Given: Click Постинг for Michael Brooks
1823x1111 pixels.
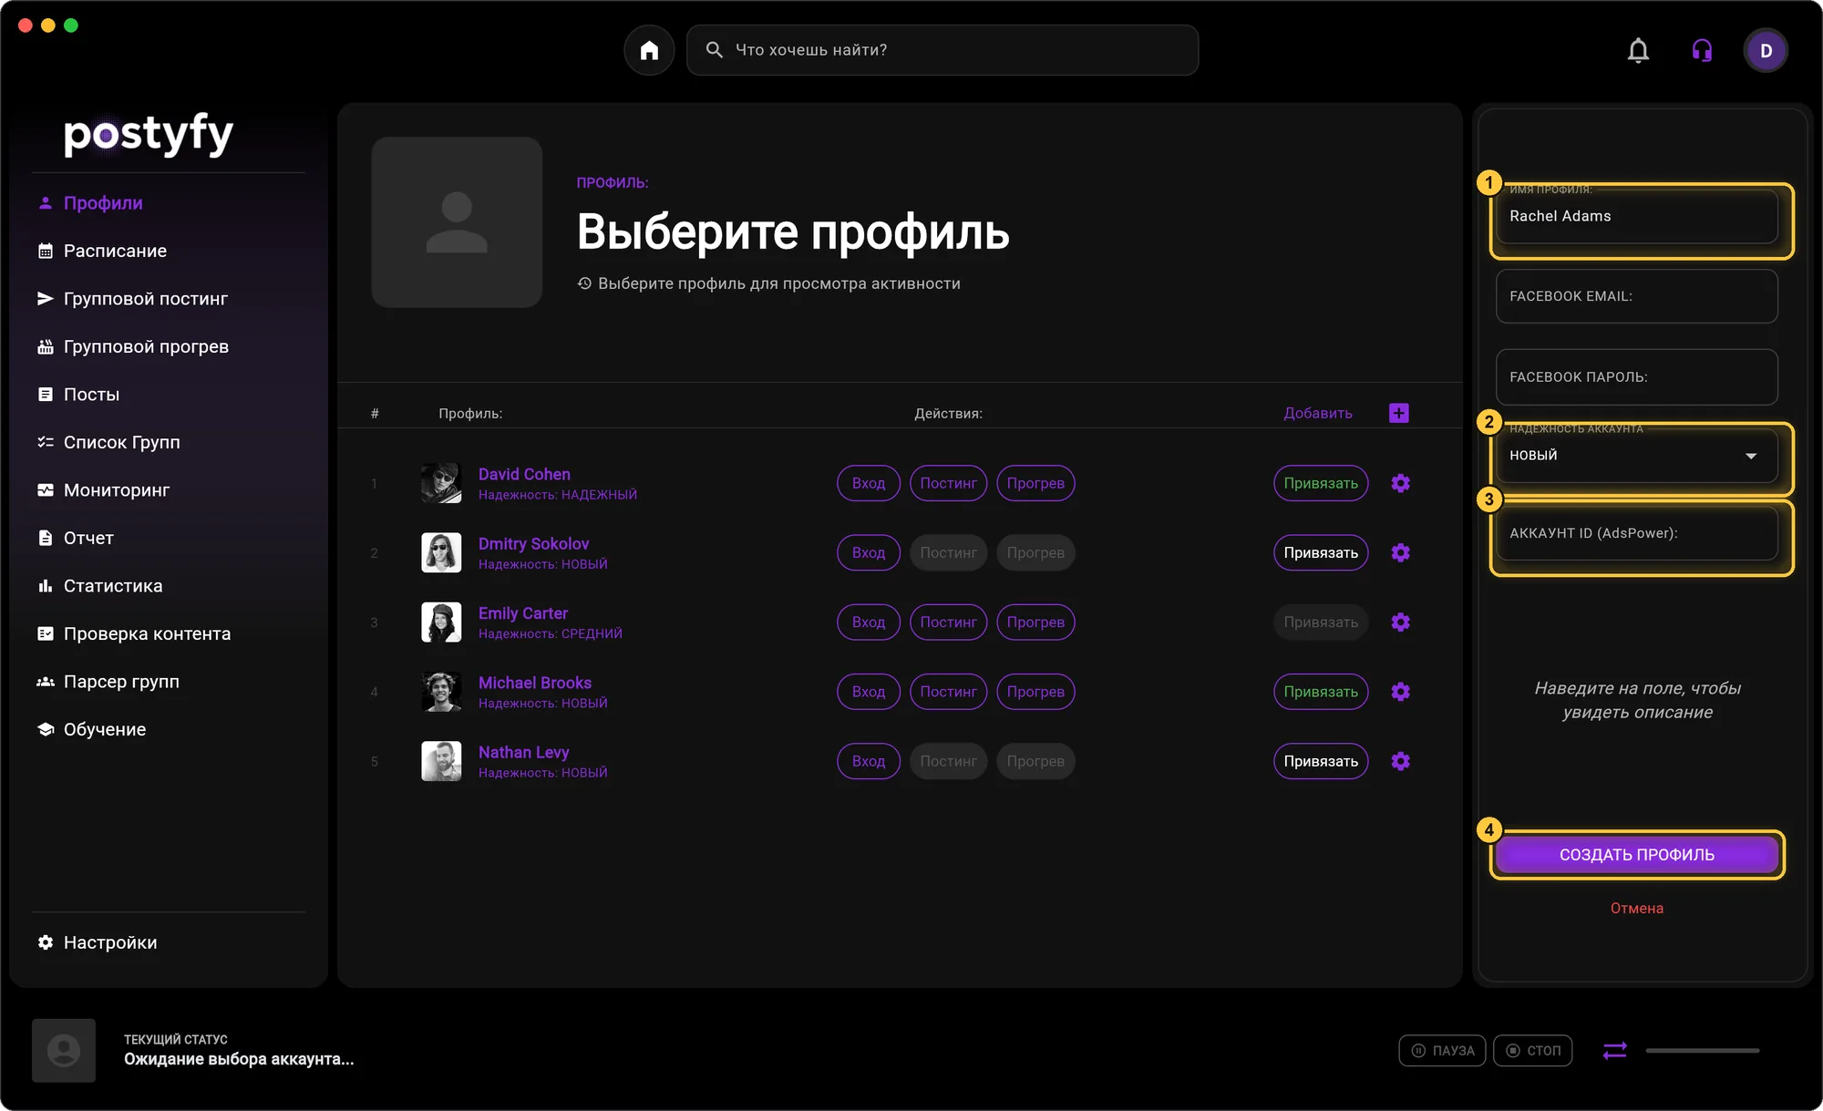Looking at the screenshot, I should 948,692.
